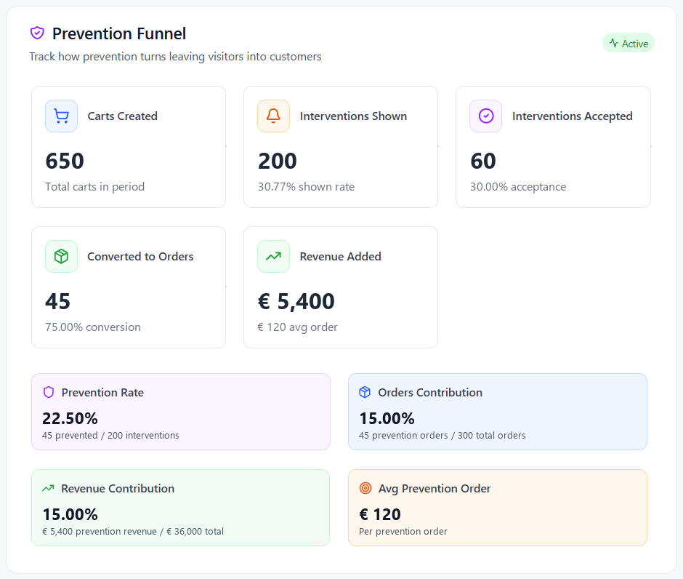Screen dimensions: 683x579
Task: Click the 22.50% prevention rate value
Action: pos(70,418)
